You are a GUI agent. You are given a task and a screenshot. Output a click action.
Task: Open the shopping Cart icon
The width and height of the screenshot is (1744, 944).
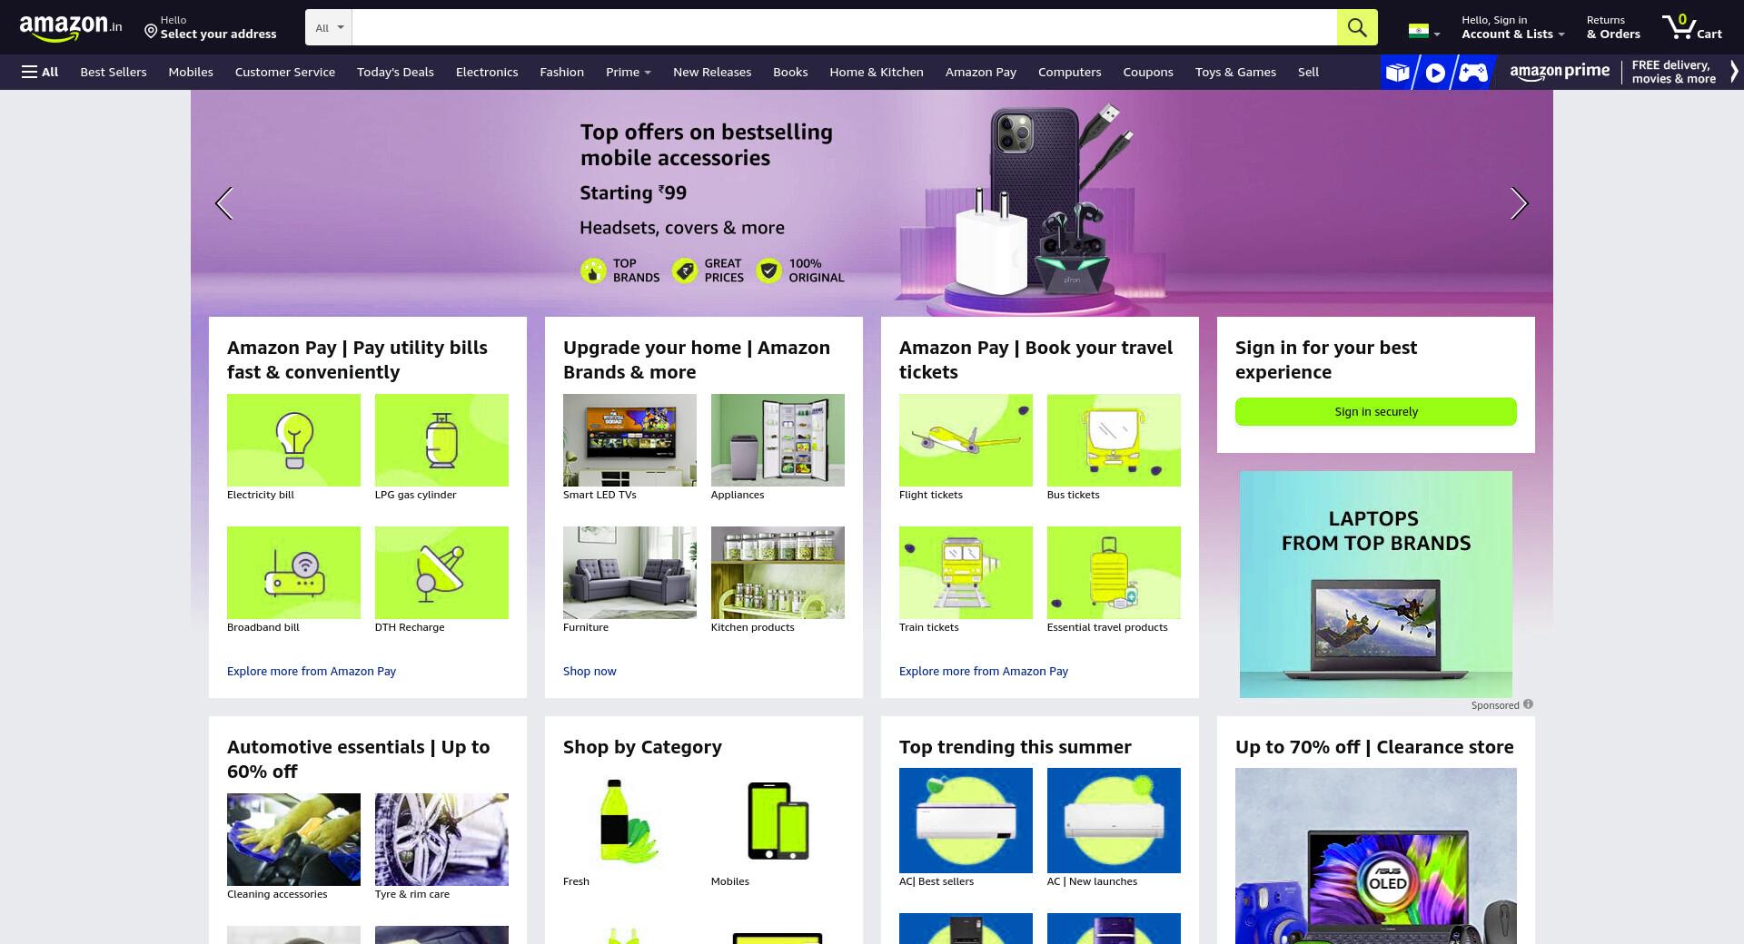pyautogui.click(x=1691, y=27)
